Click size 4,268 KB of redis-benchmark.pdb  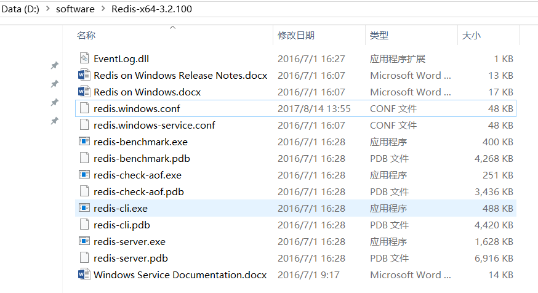(x=494, y=159)
